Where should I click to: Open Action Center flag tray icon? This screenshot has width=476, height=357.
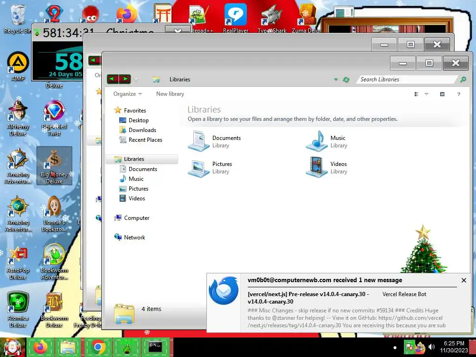click(409, 347)
